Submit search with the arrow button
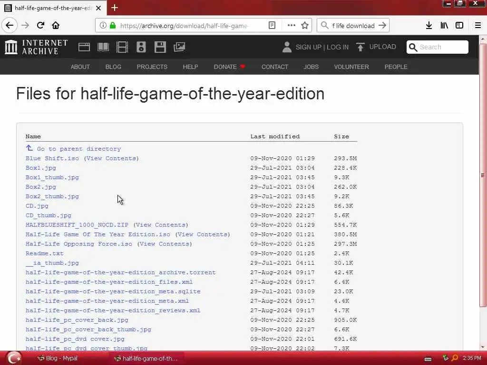The image size is (487, 365). (382, 26)
